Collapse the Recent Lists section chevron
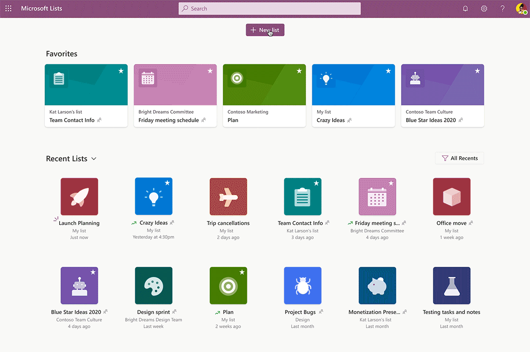Image resolution: width=530 pixels, height=352 pixels. (x=94, y=158)
